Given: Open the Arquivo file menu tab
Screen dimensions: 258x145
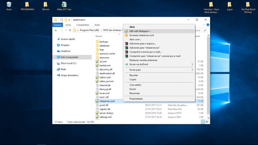Looking at the screenshot, I should 58,25.
